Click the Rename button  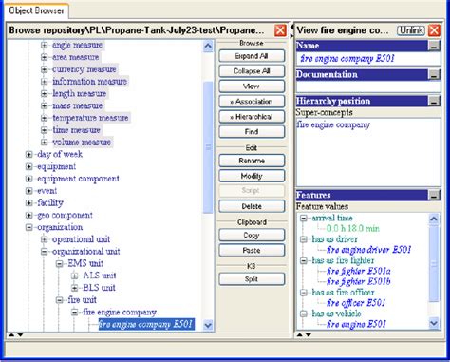pos(252,161)
